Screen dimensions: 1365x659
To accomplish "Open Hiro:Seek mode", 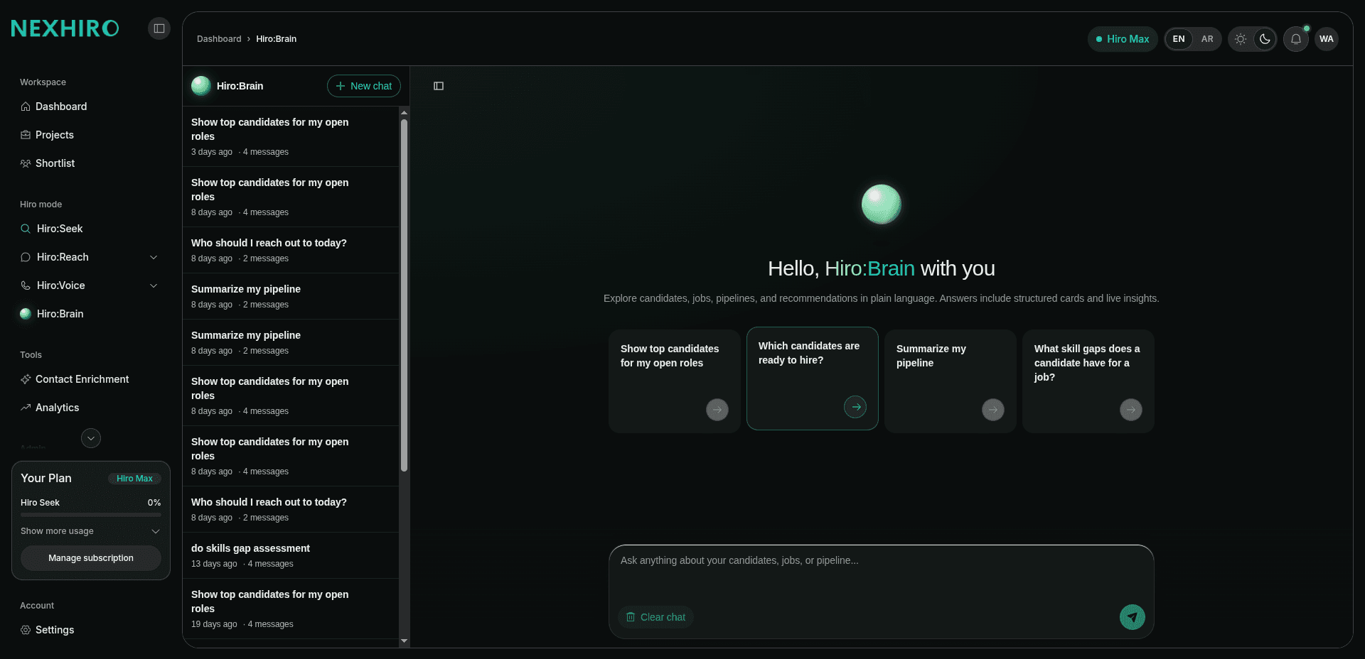I will (x=90, y=229).
